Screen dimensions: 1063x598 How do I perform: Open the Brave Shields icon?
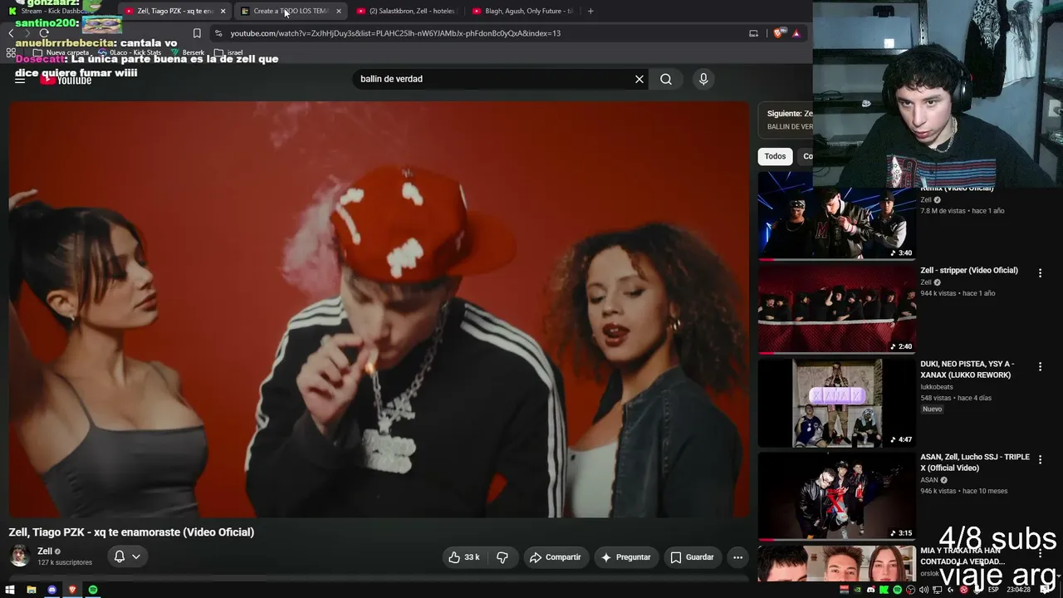click(779, 33)
